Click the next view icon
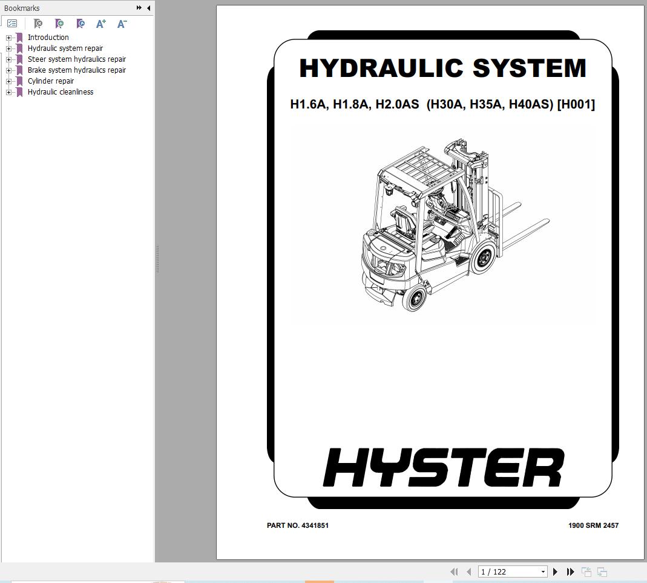The width and height of the screenshot is (647, 583). [602, 572]
